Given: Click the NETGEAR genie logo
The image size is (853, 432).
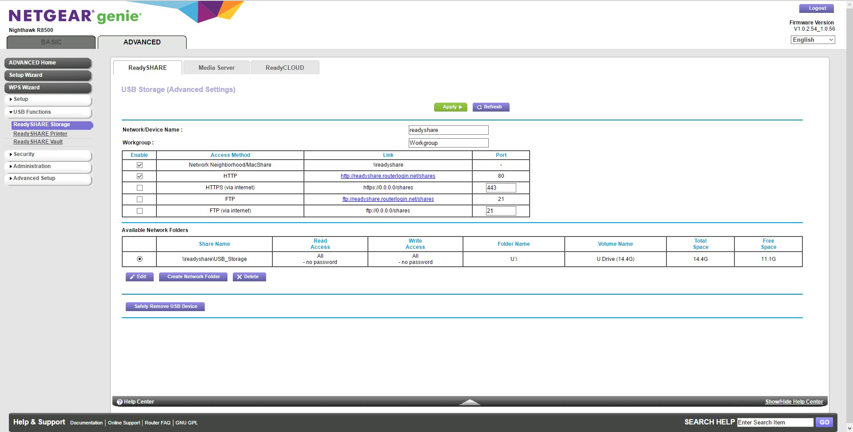Looking at the screenshot, I should (75, 16).
